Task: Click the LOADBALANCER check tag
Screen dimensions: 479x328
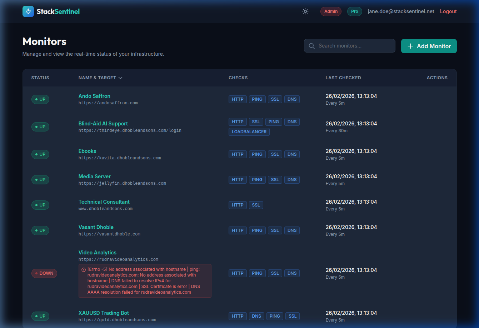Action: click(249, 132)
